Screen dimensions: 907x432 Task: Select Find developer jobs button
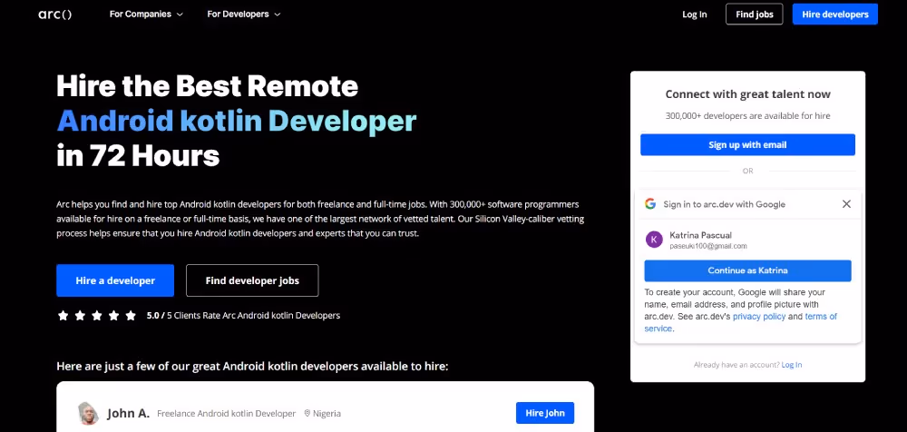(x=252, y=280)
